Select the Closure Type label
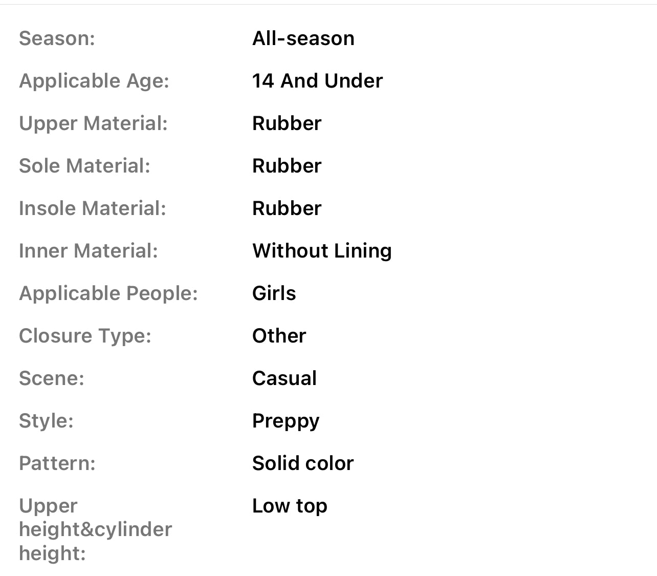 point(85,336)
